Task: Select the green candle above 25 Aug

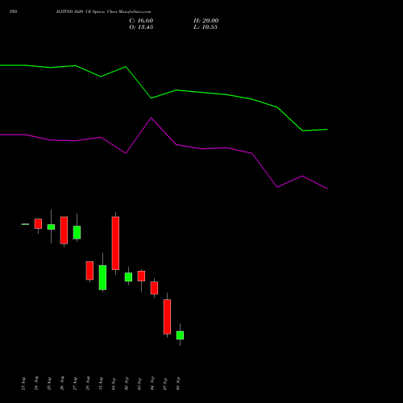Action: tap(51, 226)
